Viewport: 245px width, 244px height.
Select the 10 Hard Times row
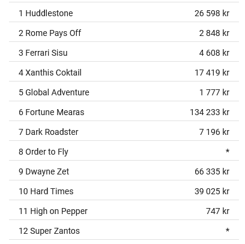124,190
